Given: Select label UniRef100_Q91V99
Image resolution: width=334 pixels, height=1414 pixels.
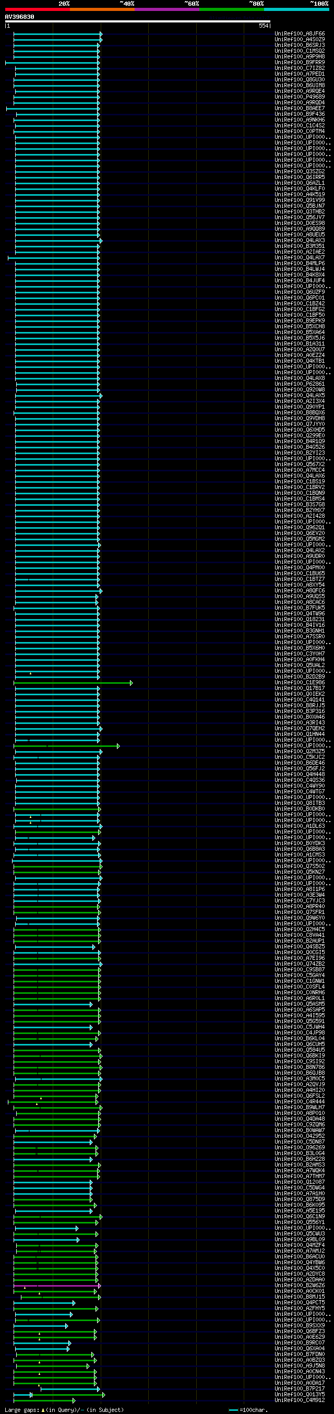Looking at the screenshot, I should pos(300,200).
